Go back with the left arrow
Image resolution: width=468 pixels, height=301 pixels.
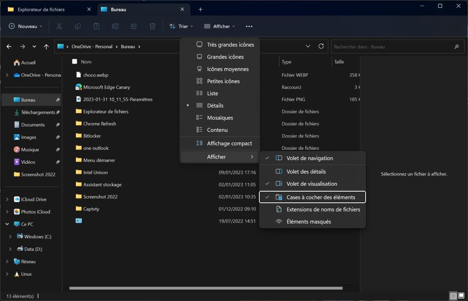tap(9, 46)
